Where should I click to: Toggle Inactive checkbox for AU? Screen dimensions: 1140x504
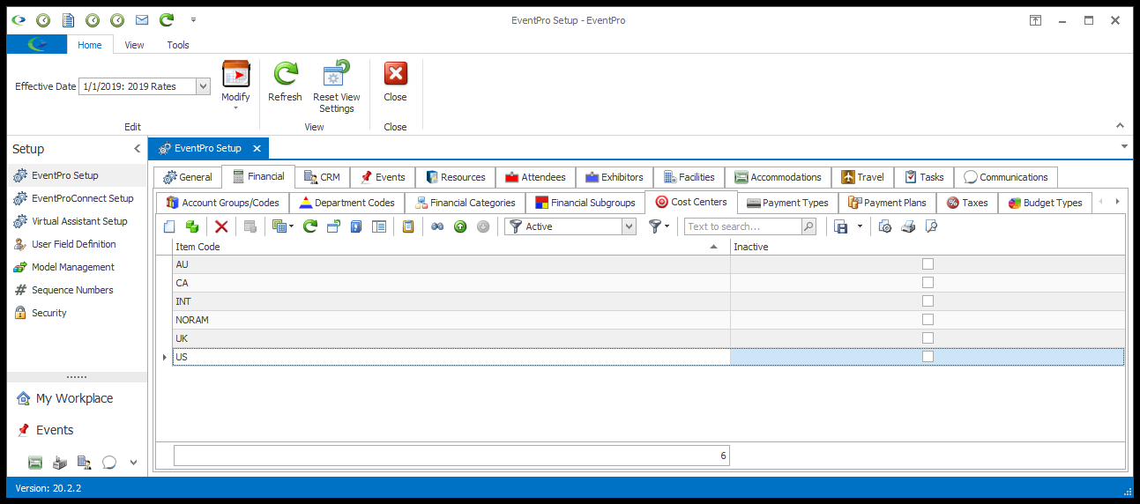(928, 264)
